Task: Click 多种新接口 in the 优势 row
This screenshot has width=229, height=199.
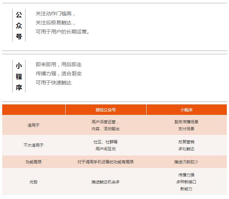Action: (x=186, y=182)
